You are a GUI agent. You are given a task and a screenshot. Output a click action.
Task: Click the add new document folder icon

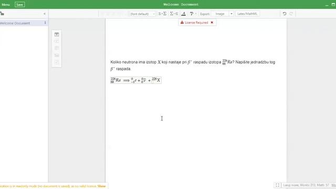(x=2, y=14)
